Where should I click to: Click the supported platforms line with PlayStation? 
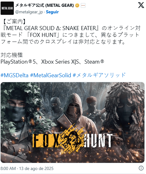52,62
